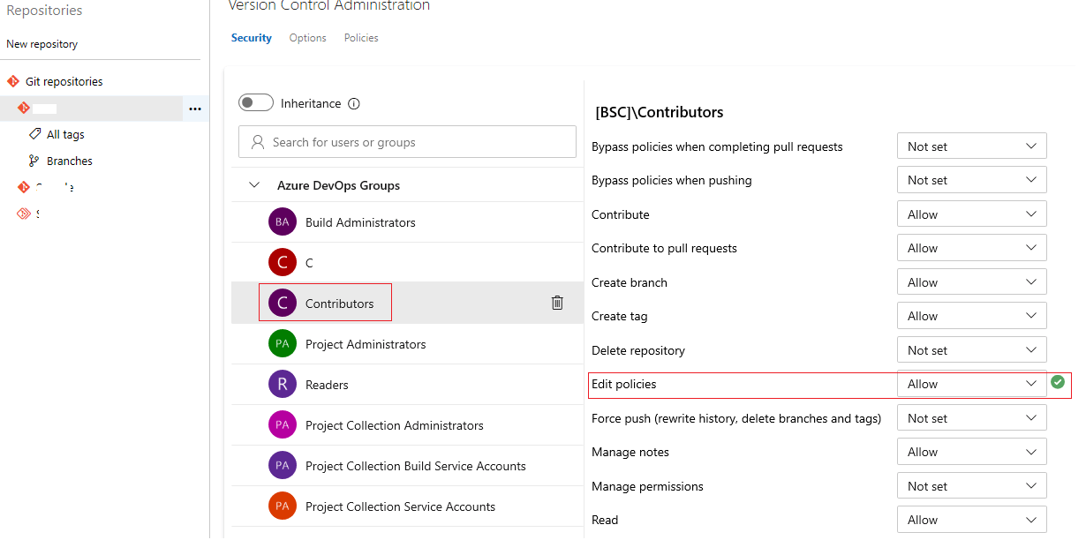Viewport: 1086px width, 540px height.
Task: Select Project Collection Build Service Accounts avatar
Action: click(x=282, y=466)
